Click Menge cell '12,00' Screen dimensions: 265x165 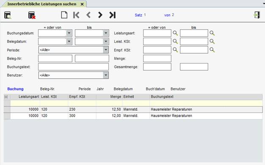tap(109, 116)
